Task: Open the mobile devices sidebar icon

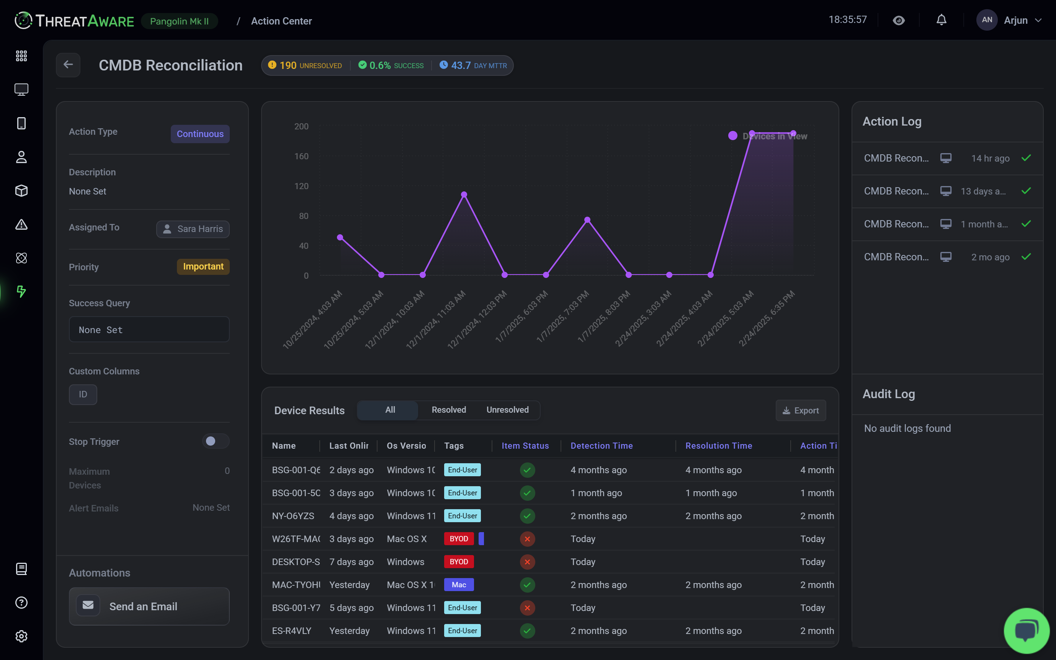Action: pos(21,123)
